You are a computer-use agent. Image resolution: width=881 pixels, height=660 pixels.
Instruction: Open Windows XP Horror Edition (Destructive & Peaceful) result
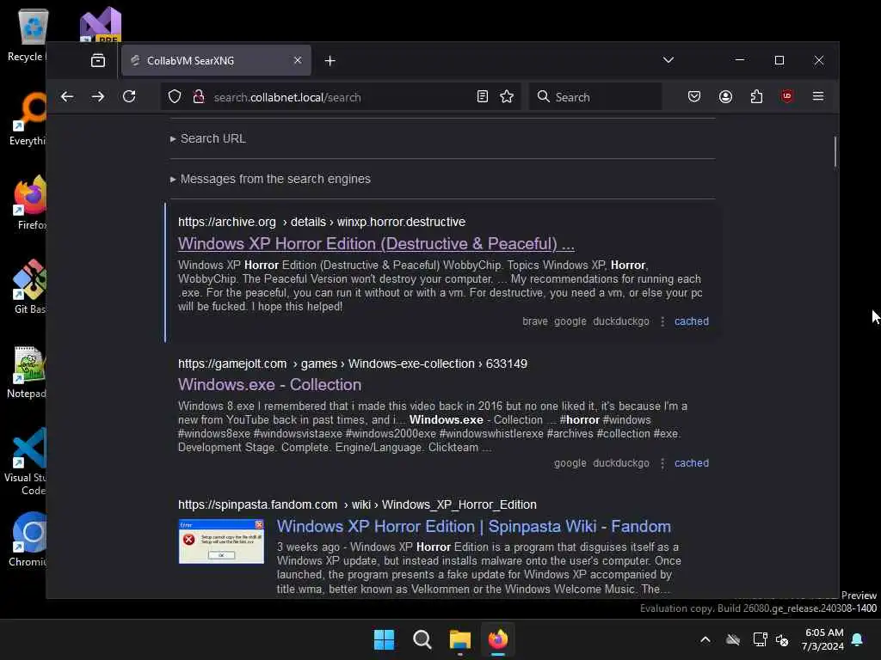[x=376, y=243]
